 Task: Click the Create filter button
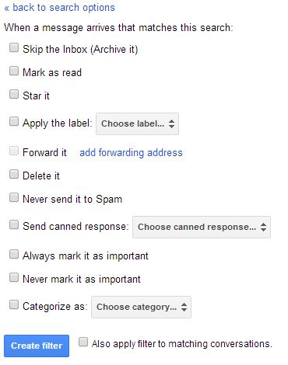[37, 346]
